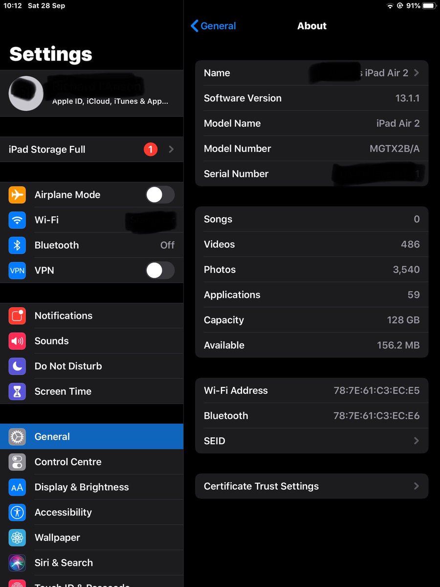Tap the Airplane Mode orange icon
This screenshot has width=440, height=587.
point(17,195)
